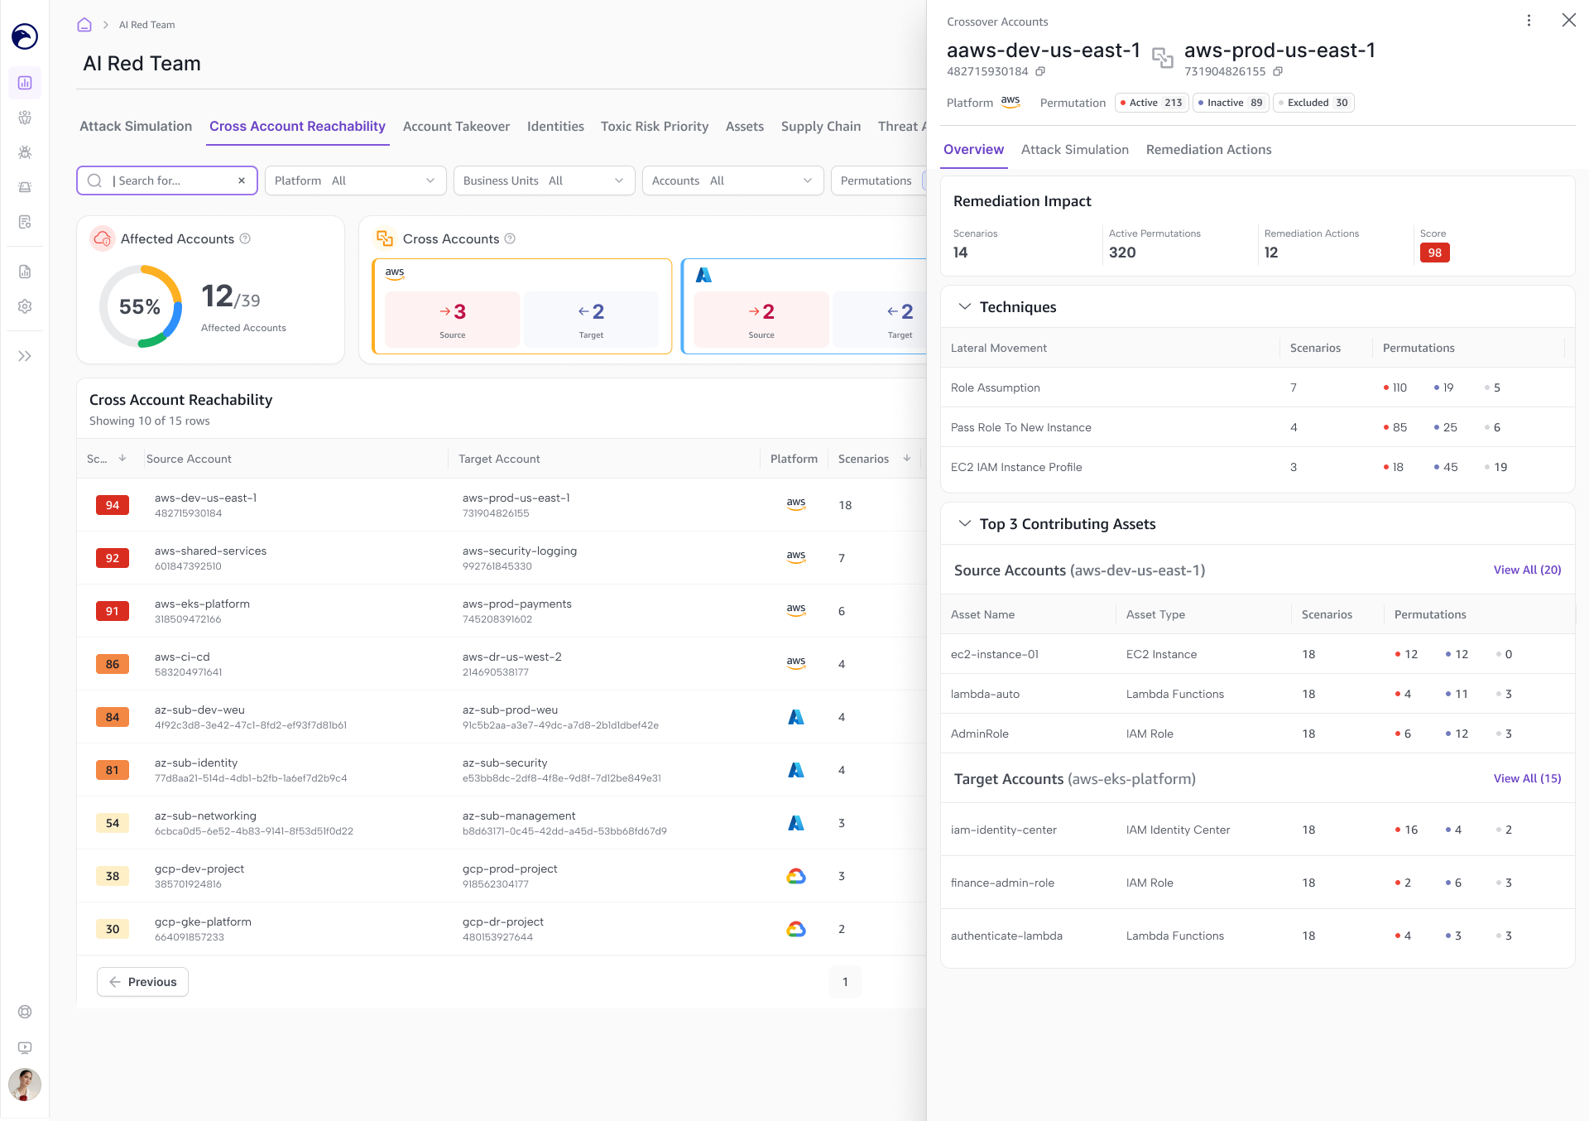Click the Cross Accounts help icon
The height and width of the screenshot is (1121, 1589).
coord(510,238)
